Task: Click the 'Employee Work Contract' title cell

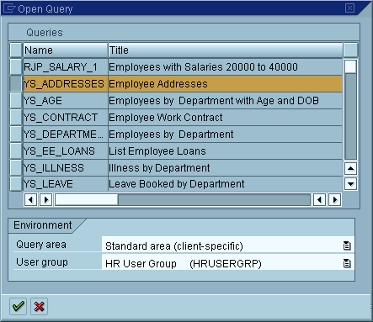Action: click(226, 117)
